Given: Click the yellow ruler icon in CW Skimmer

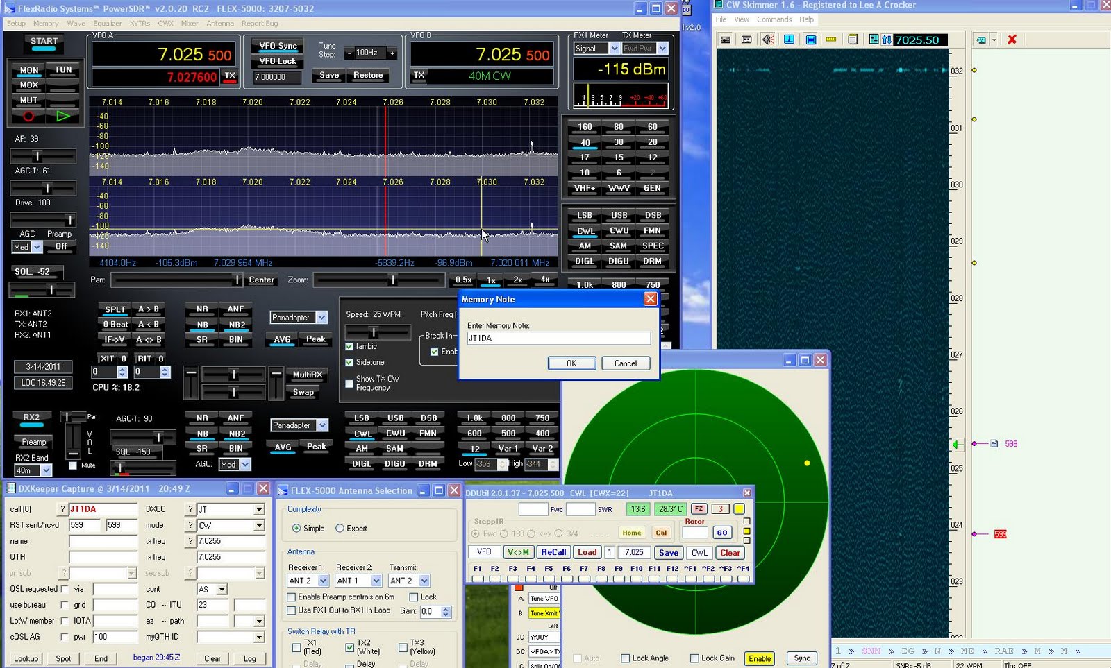Looking at the screenshot, I should point(831,40).
